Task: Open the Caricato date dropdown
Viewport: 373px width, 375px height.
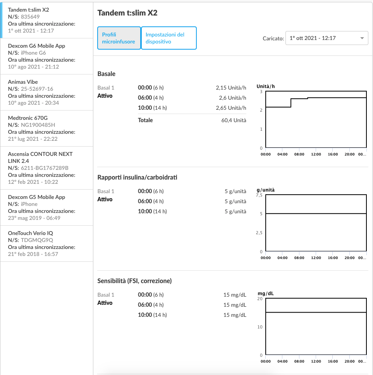Action: [327, 38]
